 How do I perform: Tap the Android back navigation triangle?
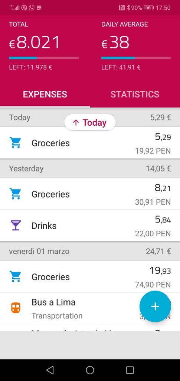pos(50,370)
